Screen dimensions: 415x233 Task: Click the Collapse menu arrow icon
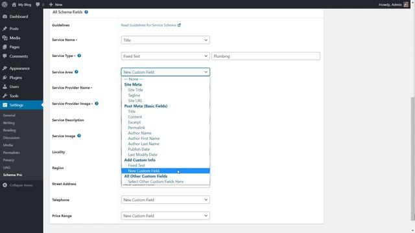tap(5, 185)
